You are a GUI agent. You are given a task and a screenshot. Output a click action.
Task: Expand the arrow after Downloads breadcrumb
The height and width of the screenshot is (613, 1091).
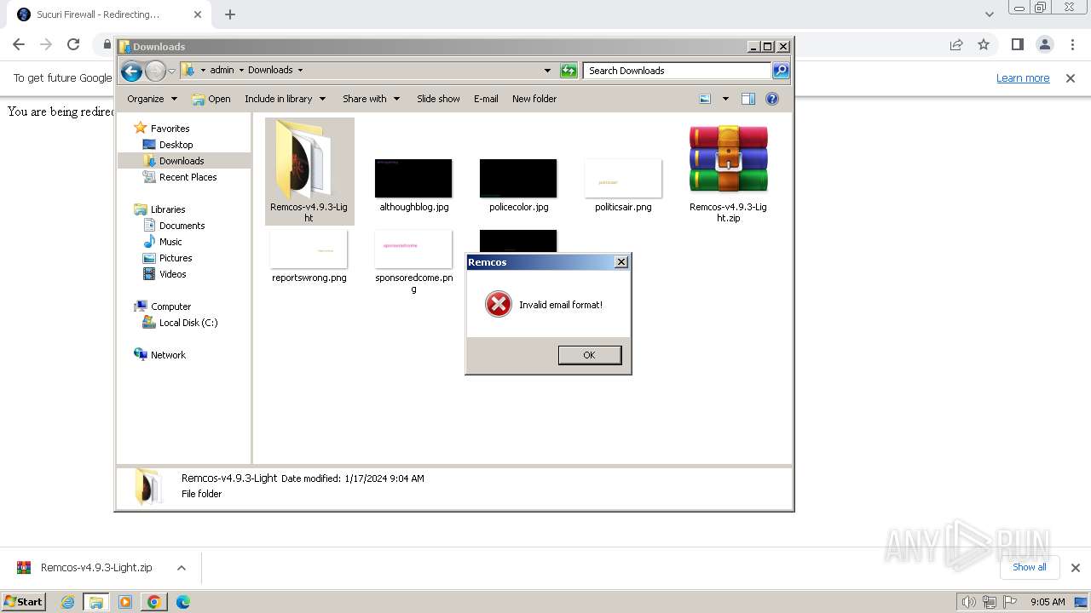(300, 71)
